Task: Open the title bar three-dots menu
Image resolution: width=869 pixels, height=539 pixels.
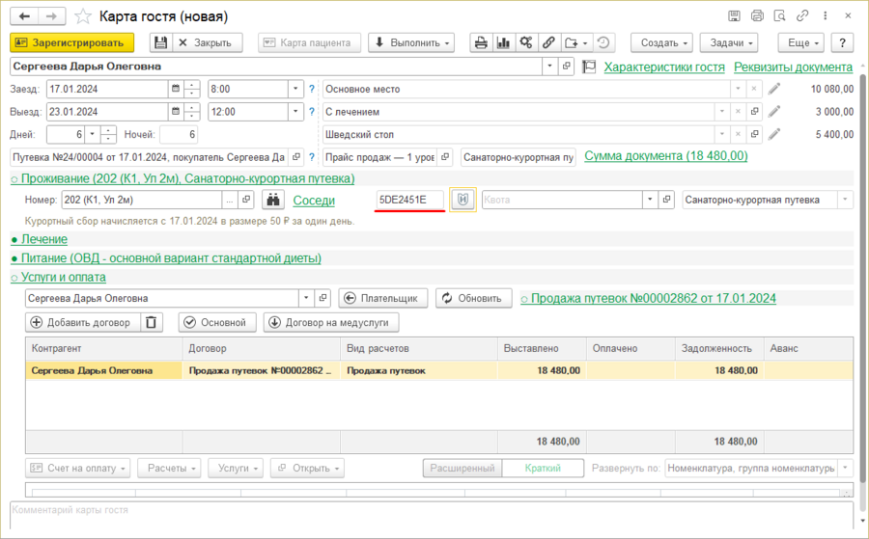Action: pyautogui.click(x=826, y=16)
